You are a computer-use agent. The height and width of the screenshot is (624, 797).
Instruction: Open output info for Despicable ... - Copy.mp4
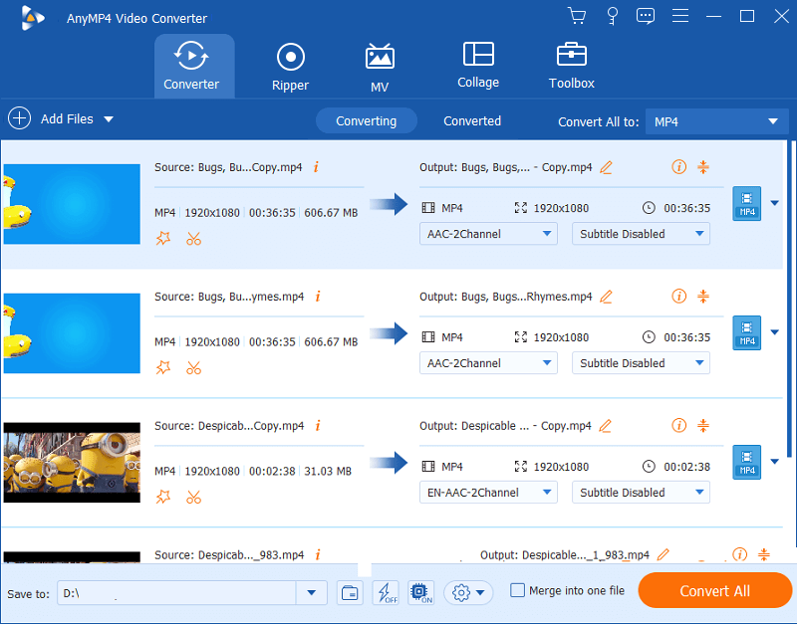(x=678, y=425)
